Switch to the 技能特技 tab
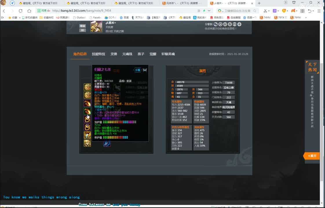 [x=98, y=54]
